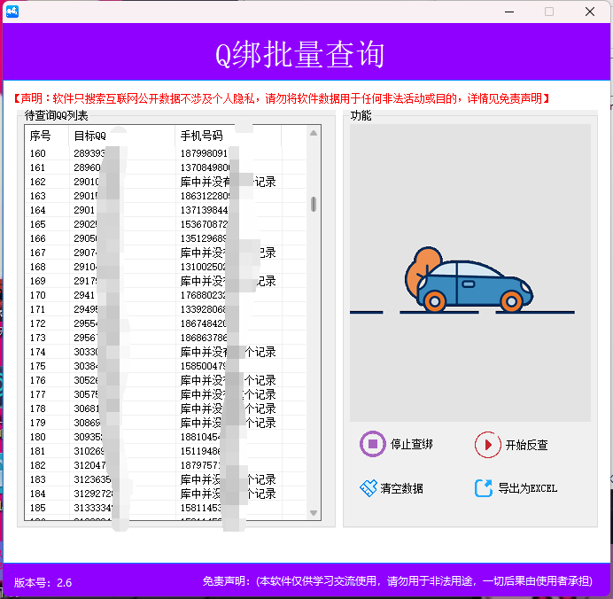
Task: Click the car illustration in the function panel
Action: coord(469,280)
